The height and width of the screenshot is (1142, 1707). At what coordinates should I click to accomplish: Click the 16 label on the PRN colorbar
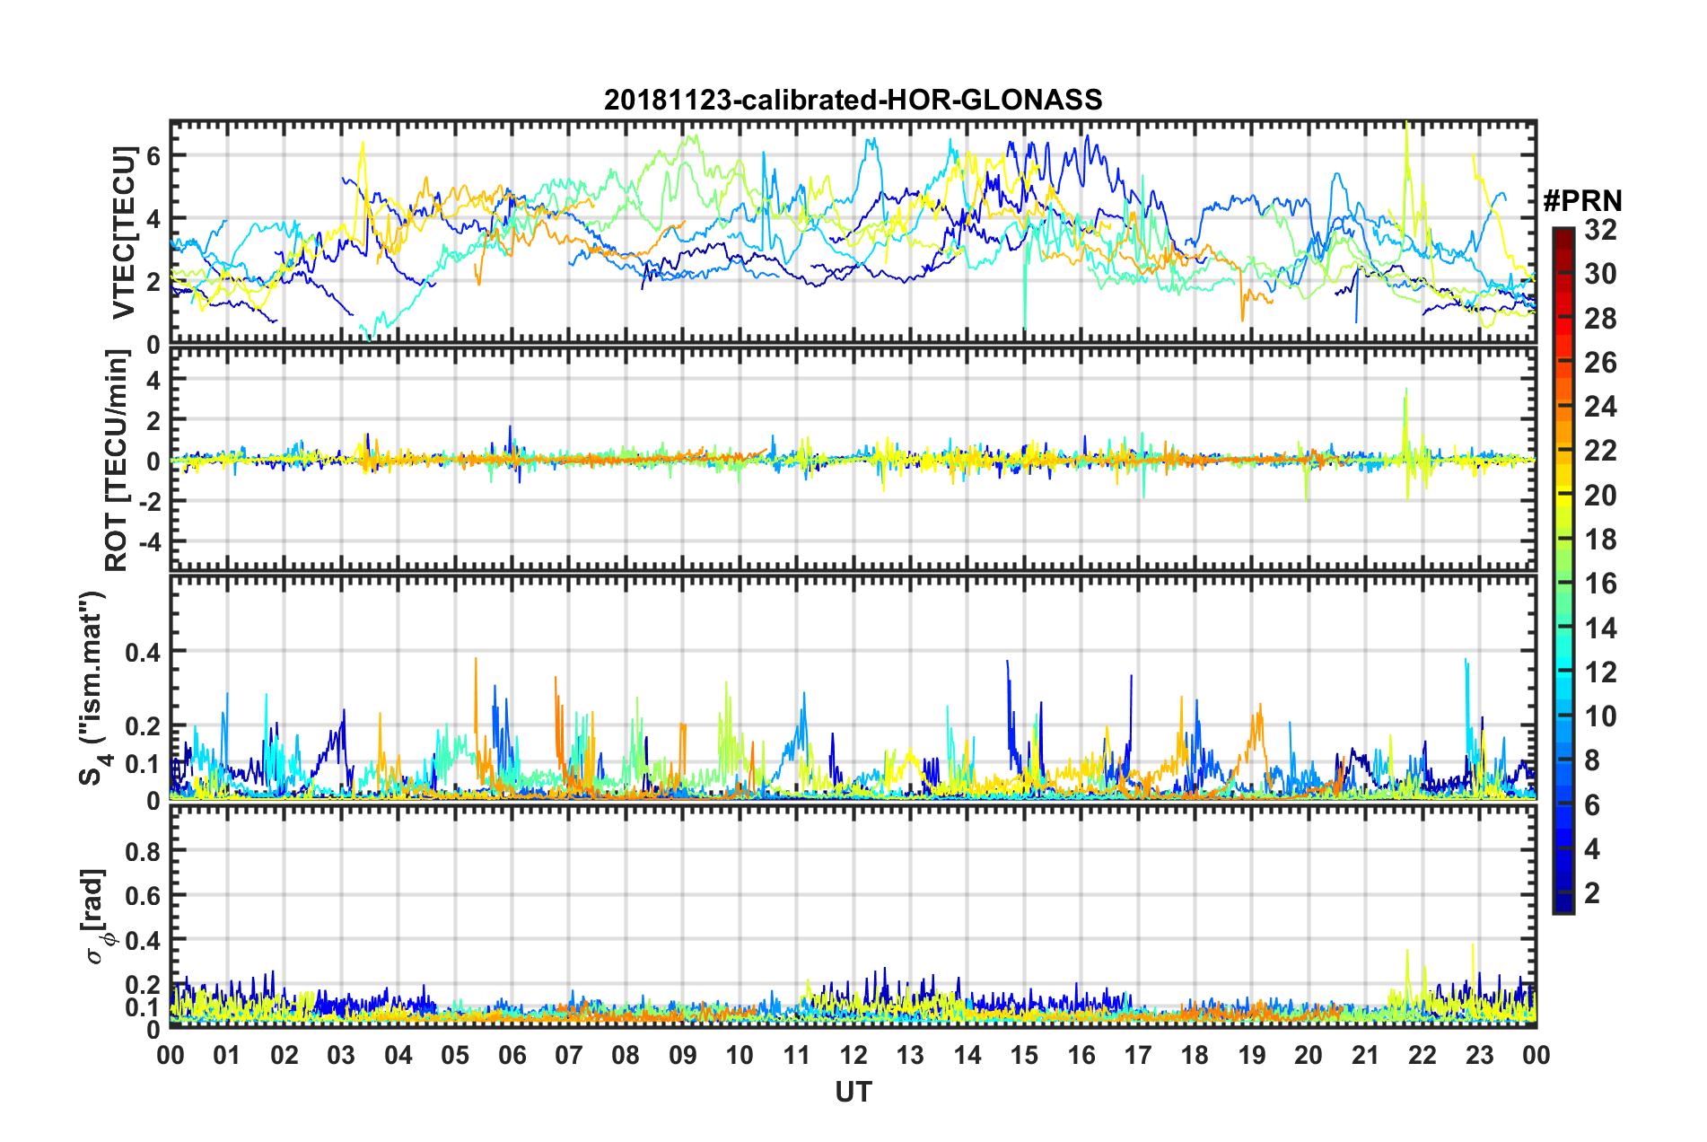tap(1600, 584)
